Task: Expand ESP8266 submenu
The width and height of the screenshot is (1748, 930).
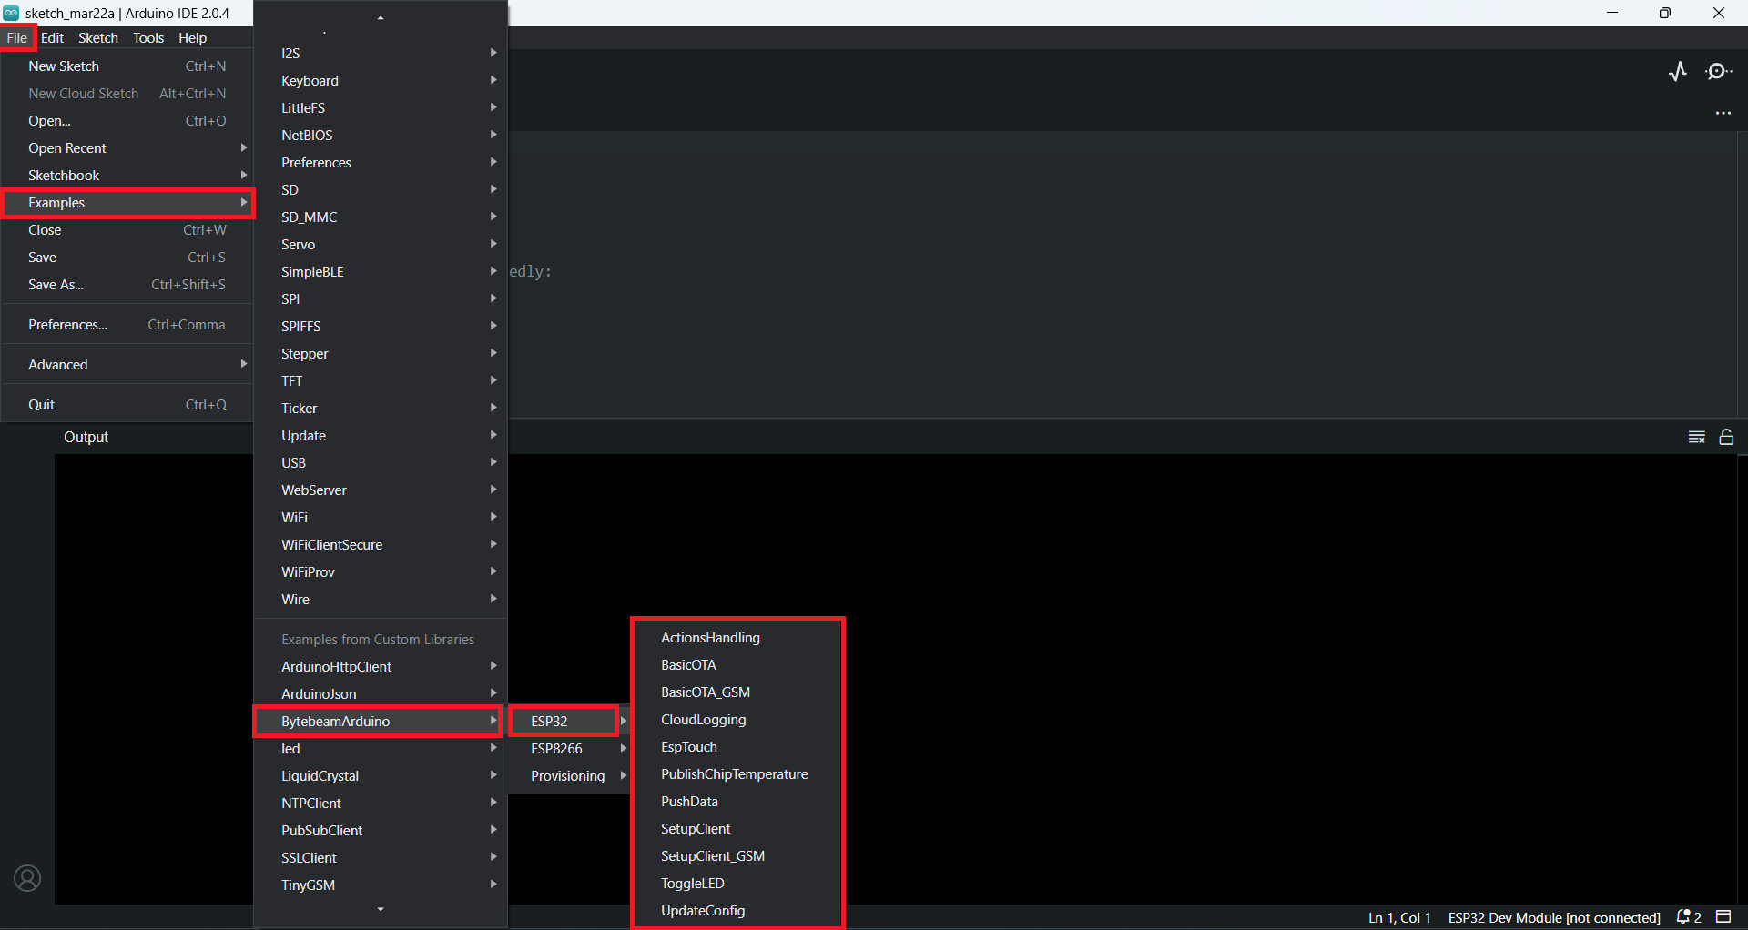Action: coord(568,749)
